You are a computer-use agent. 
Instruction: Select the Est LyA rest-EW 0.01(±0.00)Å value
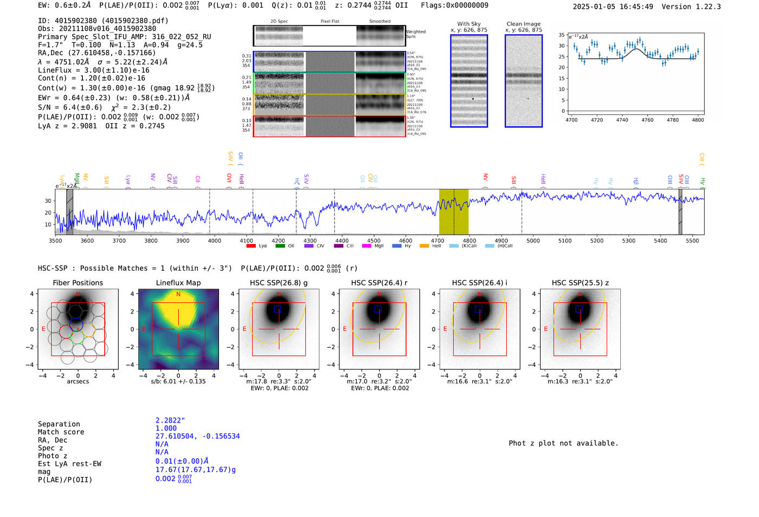pyautogui.click(x=182, y=461)
